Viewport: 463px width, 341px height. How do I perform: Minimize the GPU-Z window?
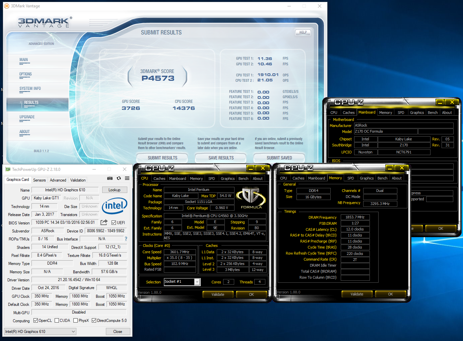tap(94, 169)
